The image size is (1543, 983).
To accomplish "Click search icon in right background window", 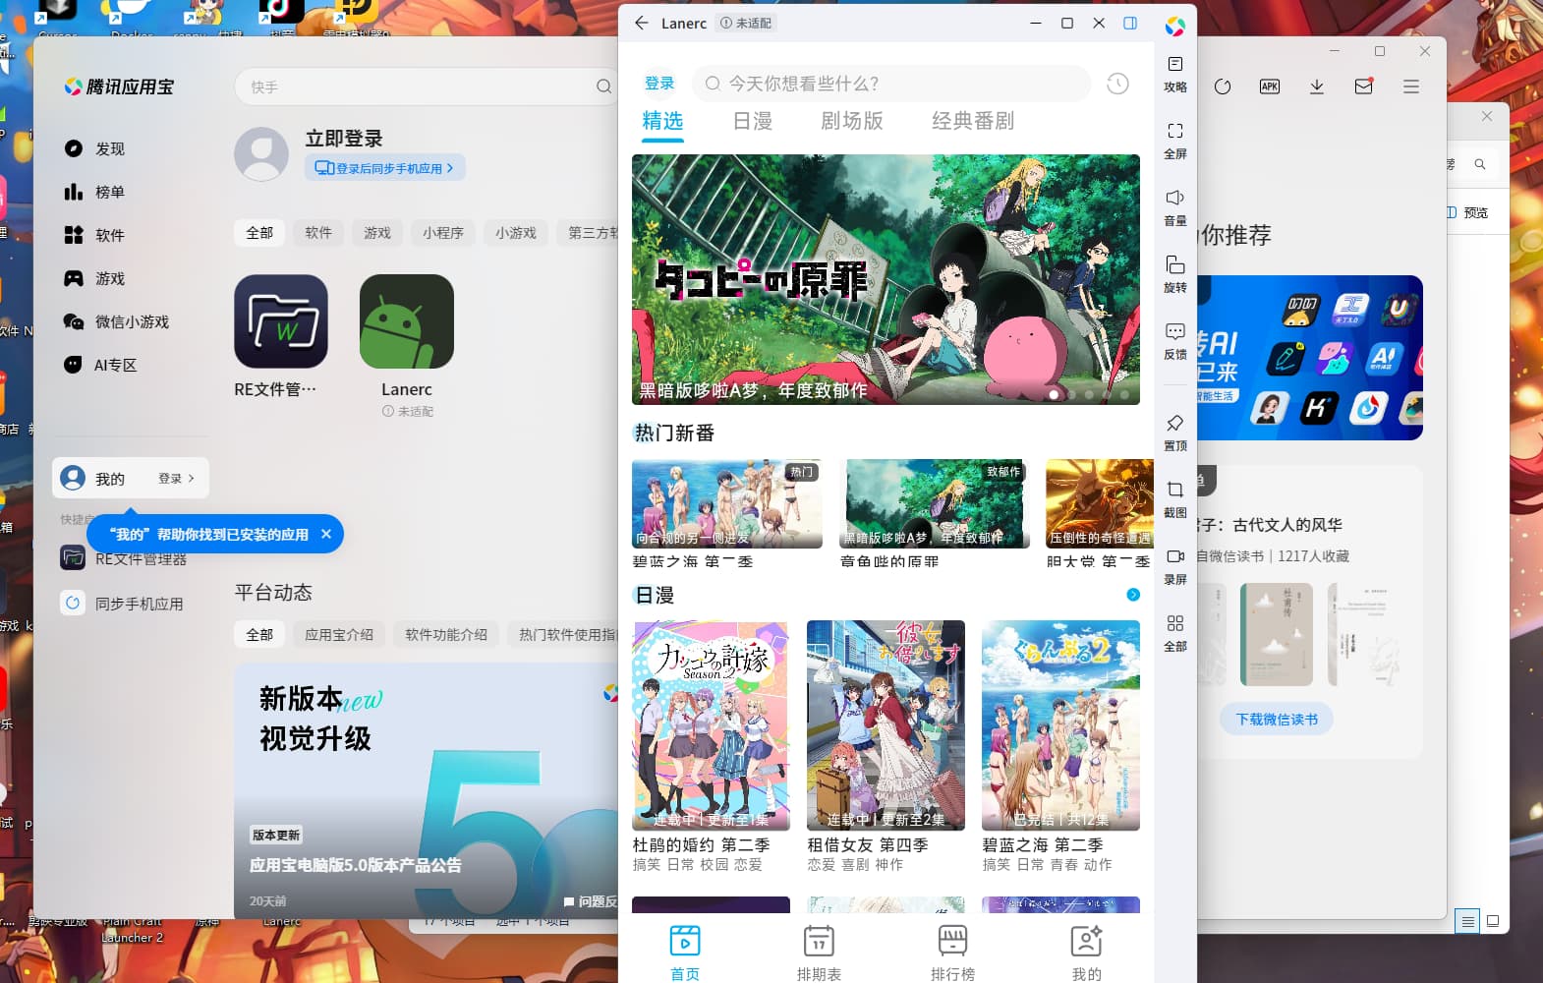I will tap(1479, 164).
